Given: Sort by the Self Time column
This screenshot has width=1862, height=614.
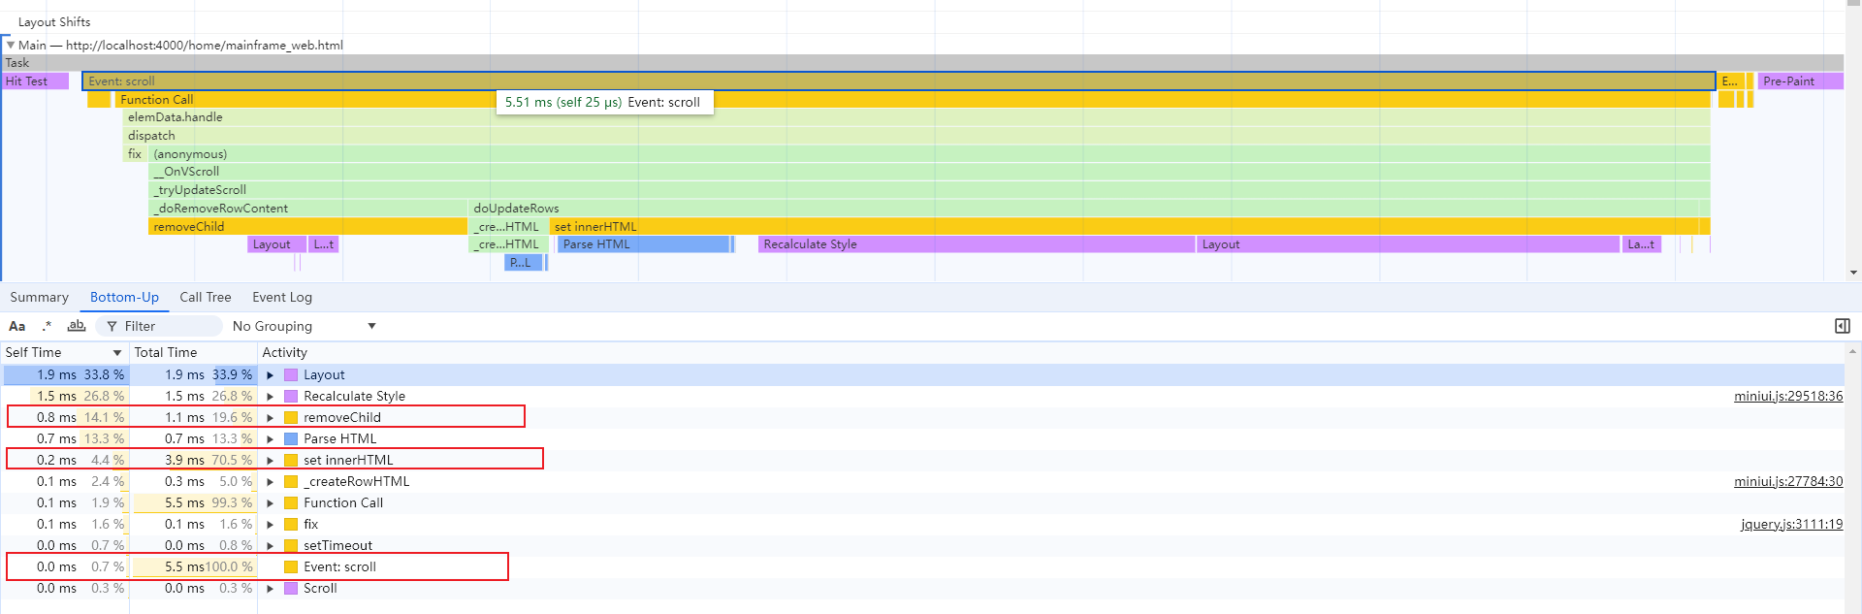Looking at the screenshot, I should [x=64, y=352].
